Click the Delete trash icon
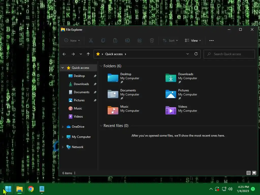The image size is (260, 195). click(x=152, y=40)
